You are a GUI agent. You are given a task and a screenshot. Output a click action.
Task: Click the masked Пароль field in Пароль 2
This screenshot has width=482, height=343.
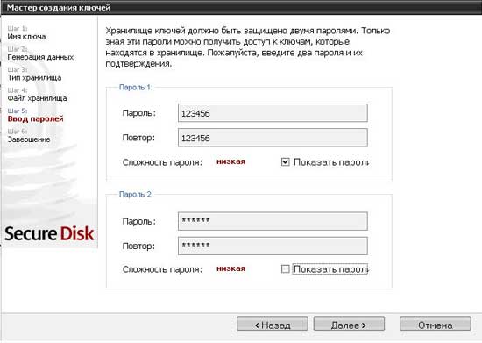point(273,221)
